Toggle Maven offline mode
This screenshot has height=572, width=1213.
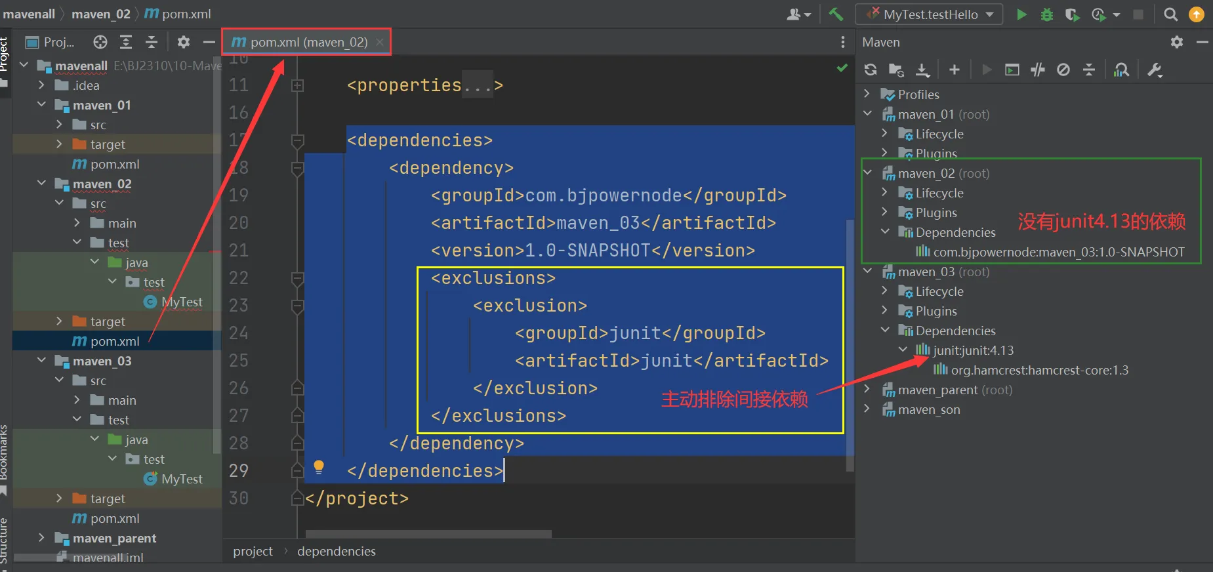click(1038, 70)
